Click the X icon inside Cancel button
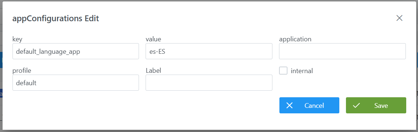 [289, 106]
